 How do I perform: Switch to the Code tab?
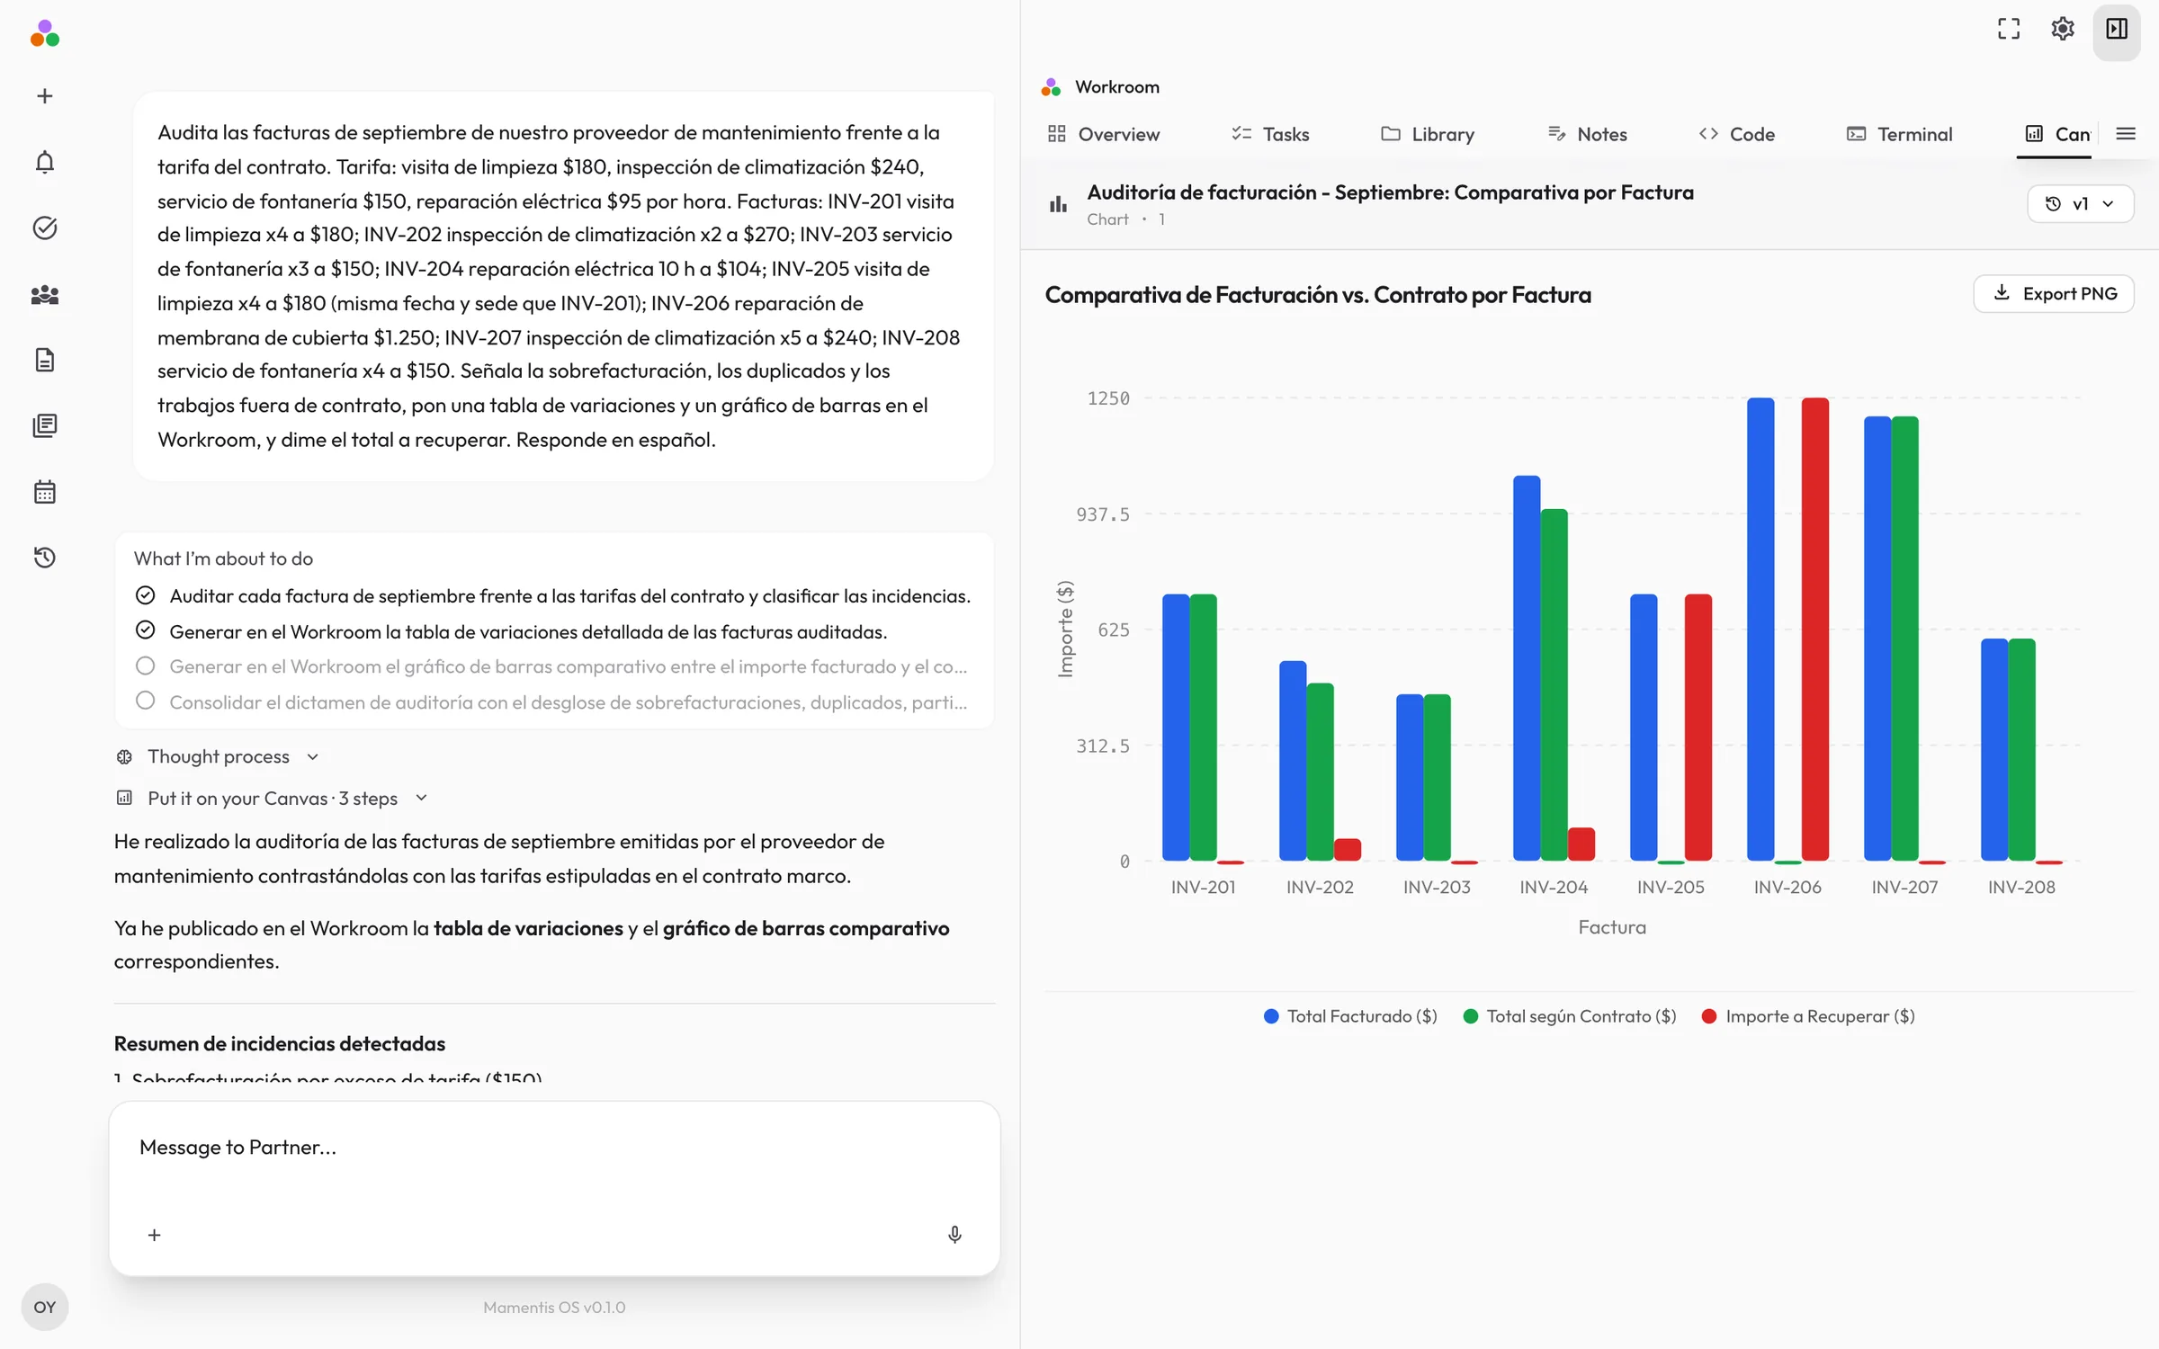coord(1737,134)
